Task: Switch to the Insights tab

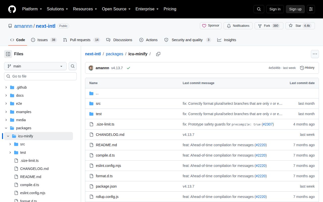Action: tap(227, 40)
